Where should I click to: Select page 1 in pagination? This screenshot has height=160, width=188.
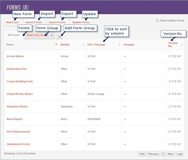coord(163,154)
